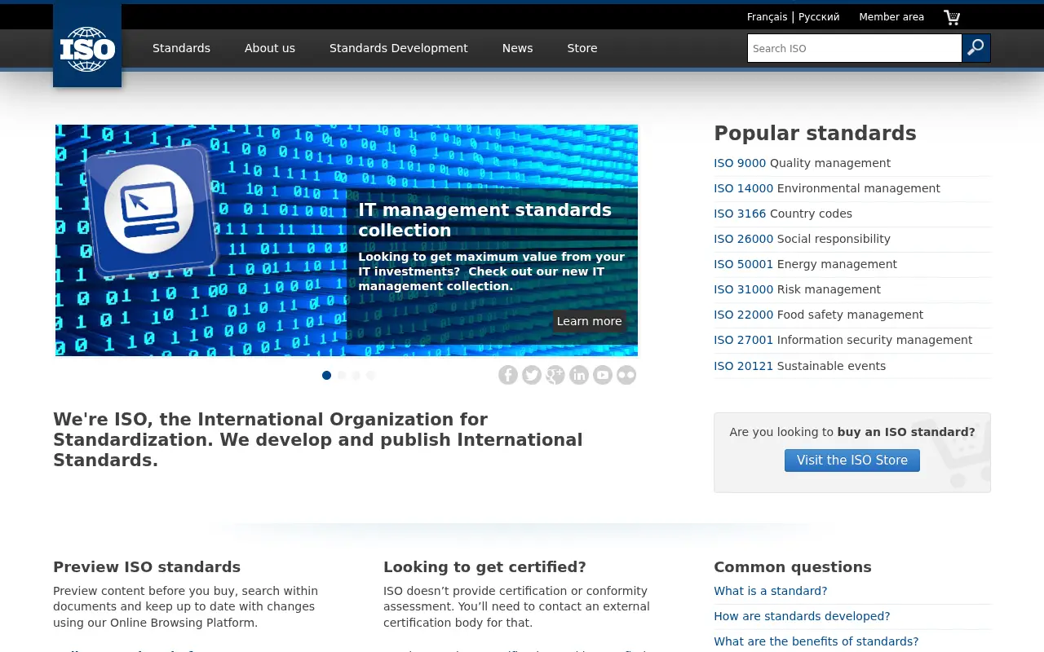Click the IT management standards collection heading

point(484,220)
